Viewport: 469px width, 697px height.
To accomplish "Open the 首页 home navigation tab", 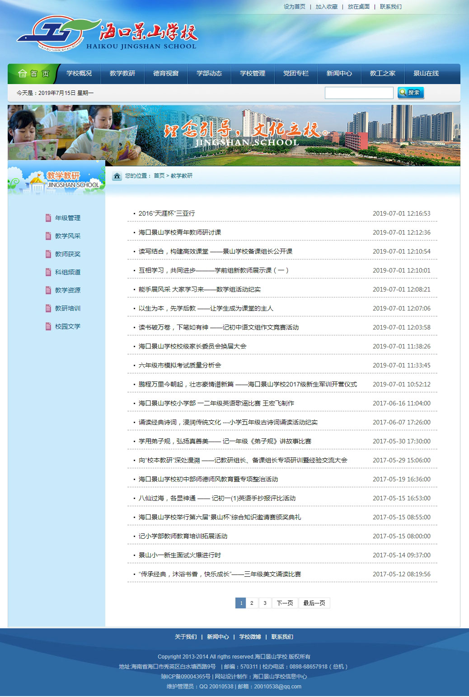I will (33, 74).
